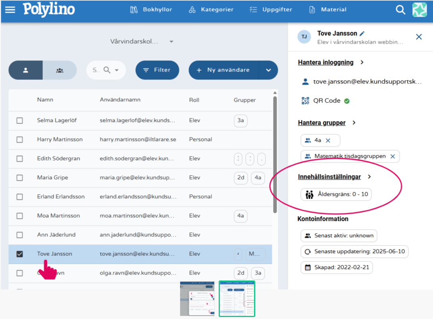The width and height of the screenshot is (433, 319).
Task: Open the Vårvindarskol... school dropdown
Action: click(141, 41)
